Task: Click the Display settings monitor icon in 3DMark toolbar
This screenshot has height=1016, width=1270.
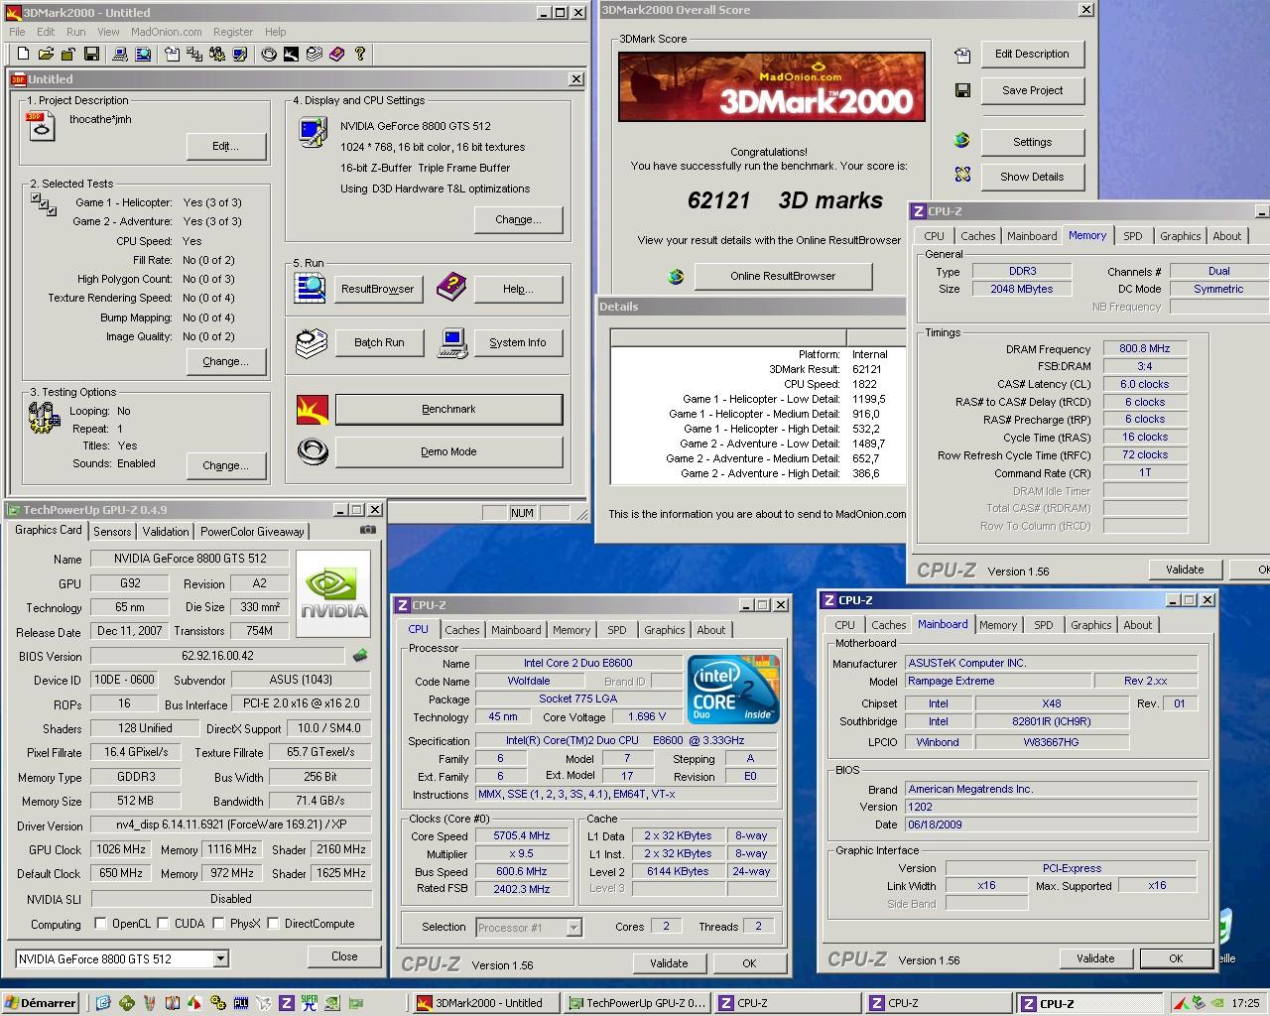Action: pyautogui.click(x=239, y=54)
